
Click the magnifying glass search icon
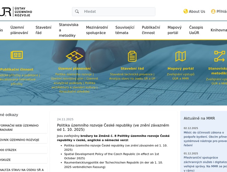77,11
